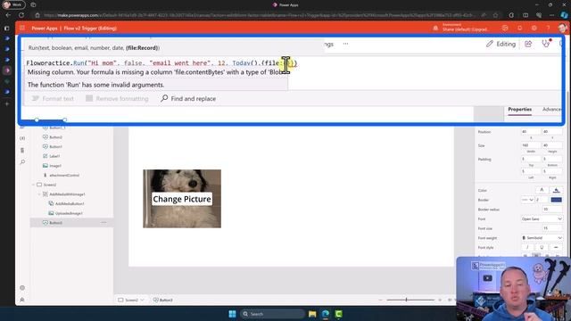Choose the blue Border color swatch
The height and width of the screenshot is (321, 571).
pyautogui.click(x=556, y=200)
